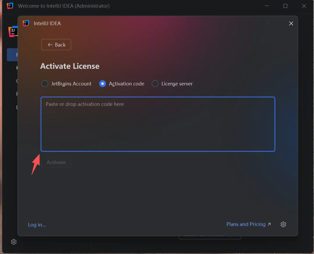Close the IntelliJ IDEA license dialog
The width and height of the screenshot is (314, 254).
tap(291, 24)
